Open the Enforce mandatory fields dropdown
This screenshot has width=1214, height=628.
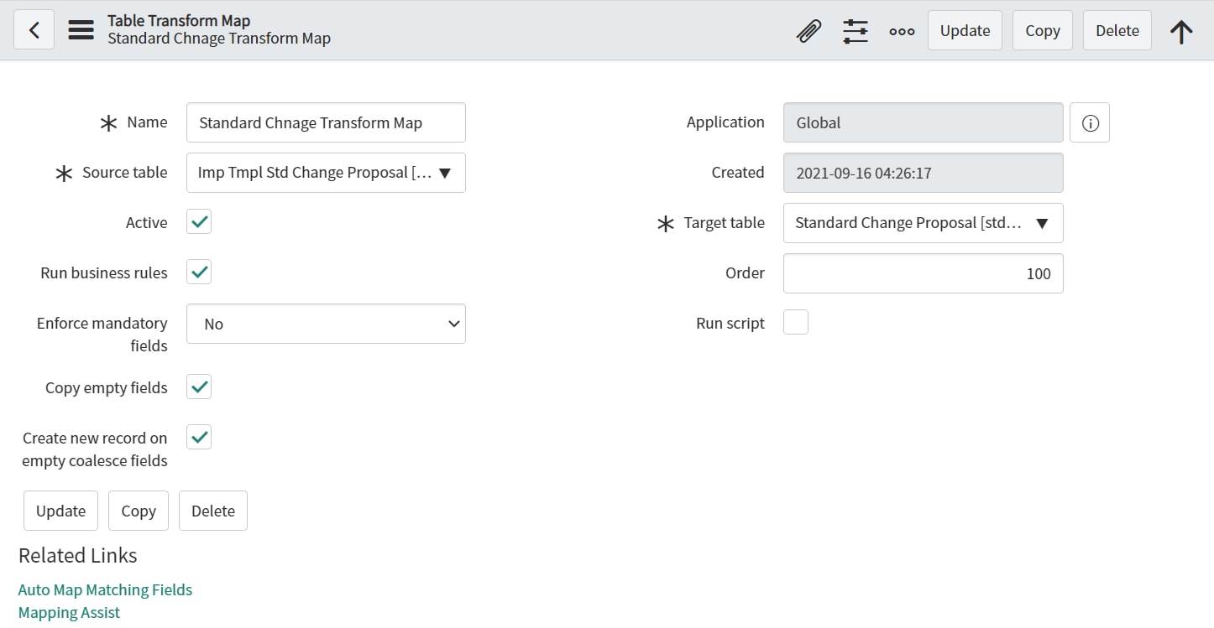pos(326,324)
